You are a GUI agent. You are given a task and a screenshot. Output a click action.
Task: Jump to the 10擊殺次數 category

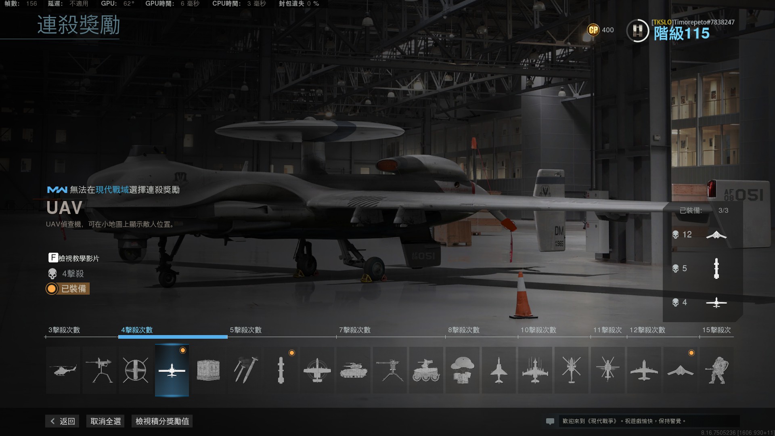pos(538,330)
